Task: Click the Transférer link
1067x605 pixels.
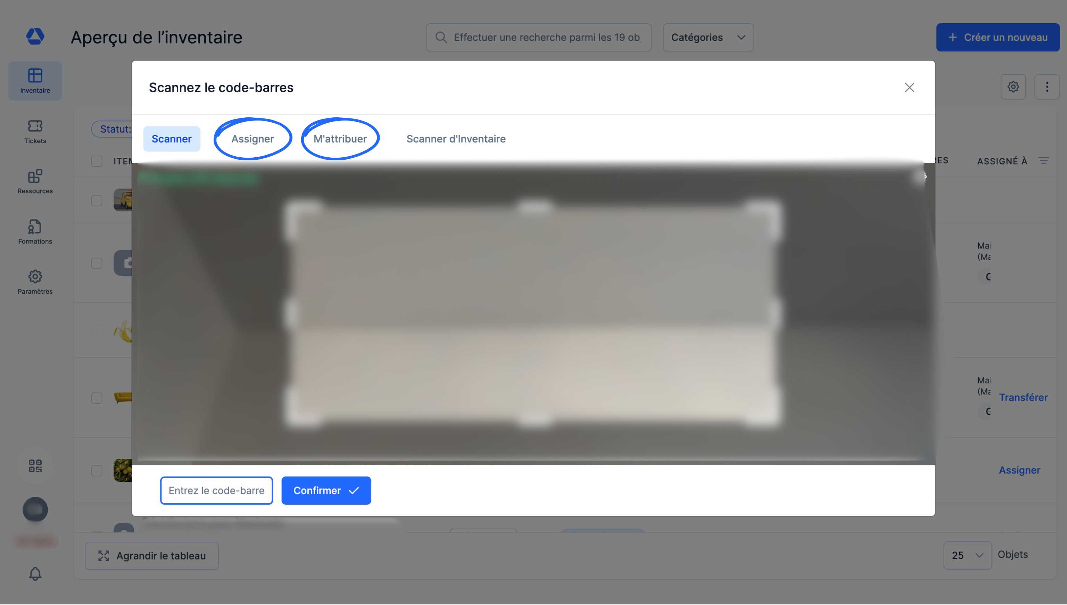Action: 1023,398
